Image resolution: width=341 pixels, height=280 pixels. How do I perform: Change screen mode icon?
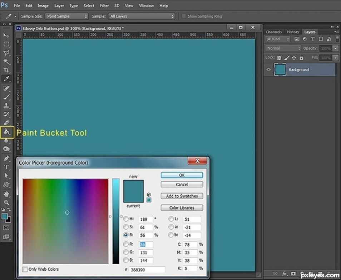point(6,237)
